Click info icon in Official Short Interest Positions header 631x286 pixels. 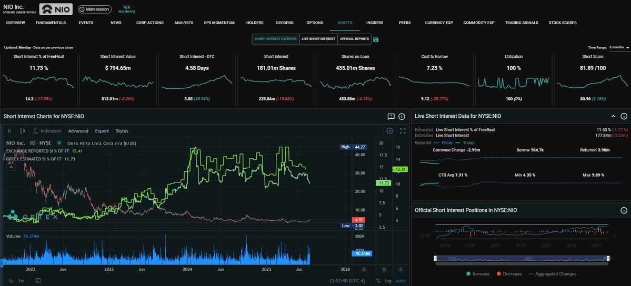coord(624,210)
